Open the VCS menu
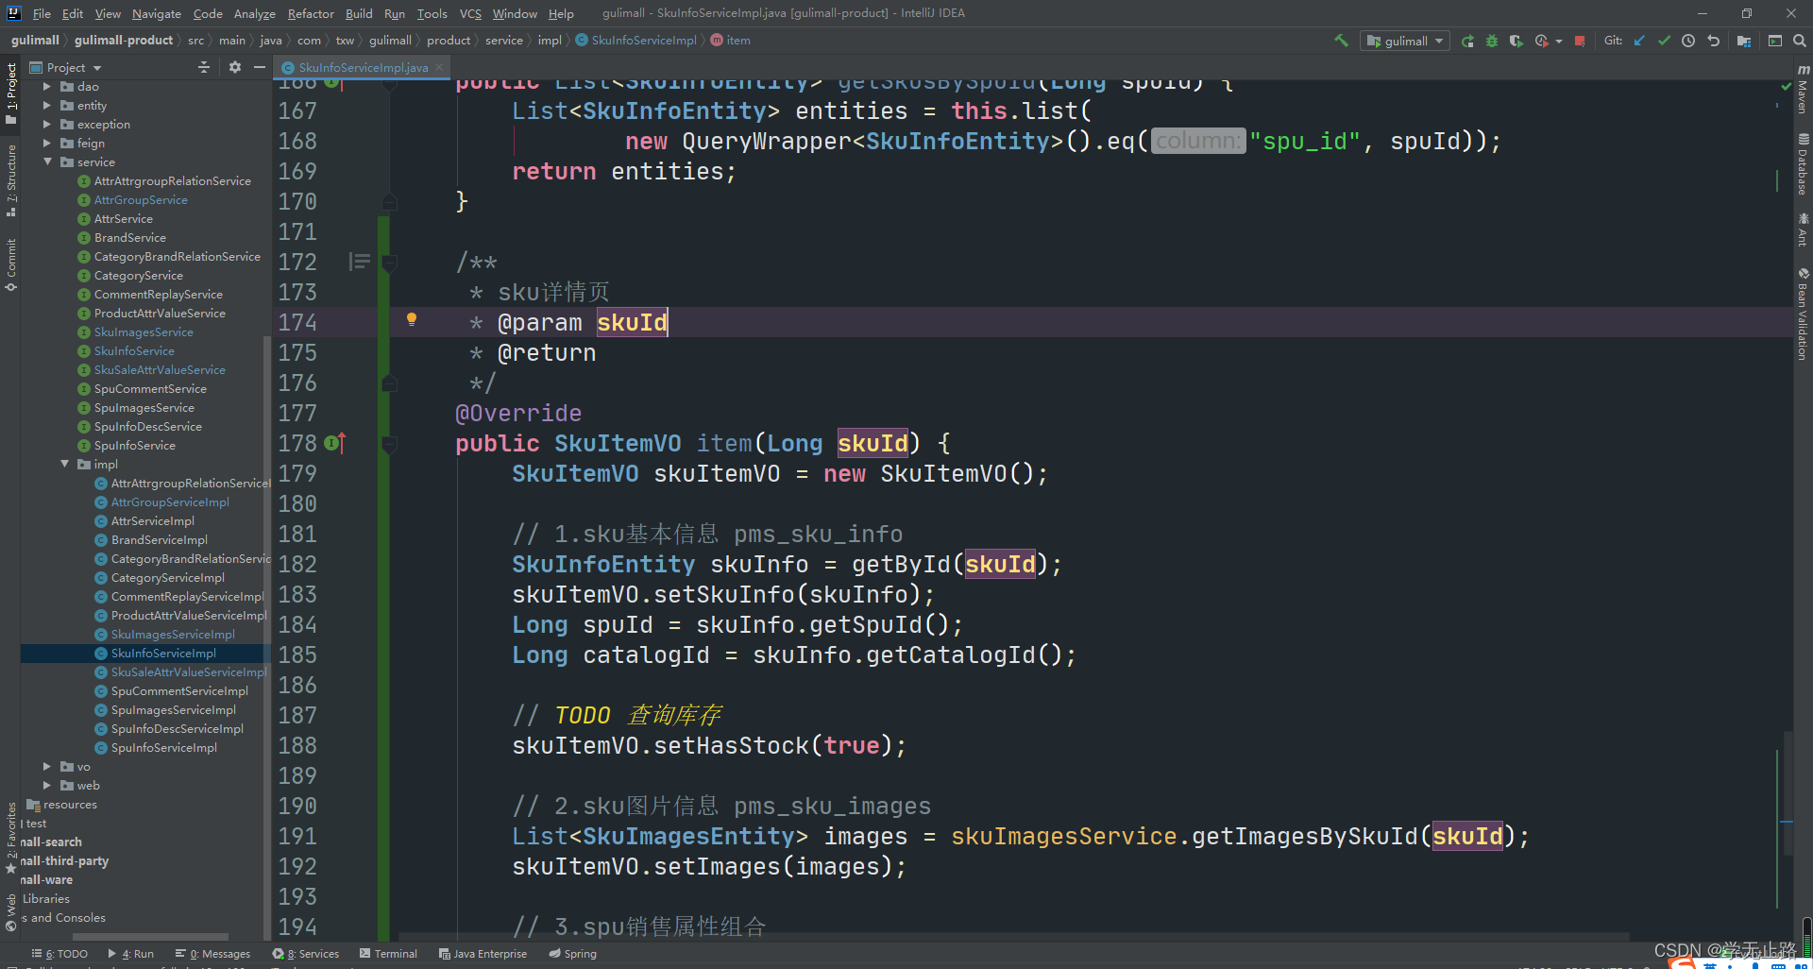Screen dimensions: 1813x969 coord(470,13)
